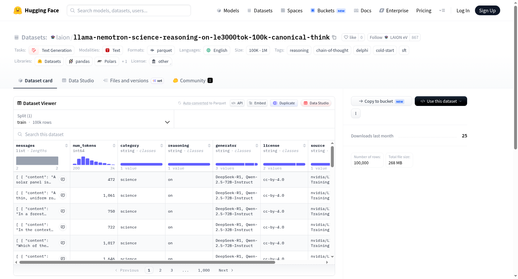518x279 pixels.
Task: Open the laion organization link
Action: pos(63,37)
